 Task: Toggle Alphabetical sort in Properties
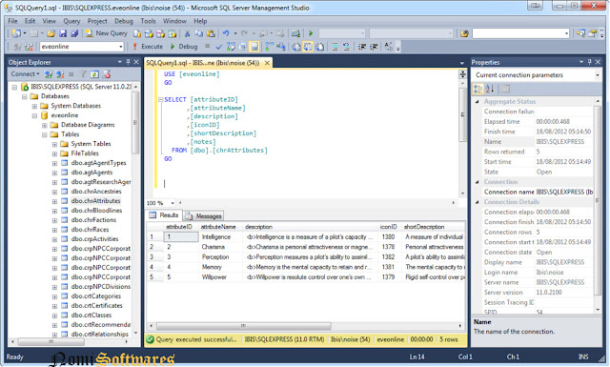tap(490, 89)
